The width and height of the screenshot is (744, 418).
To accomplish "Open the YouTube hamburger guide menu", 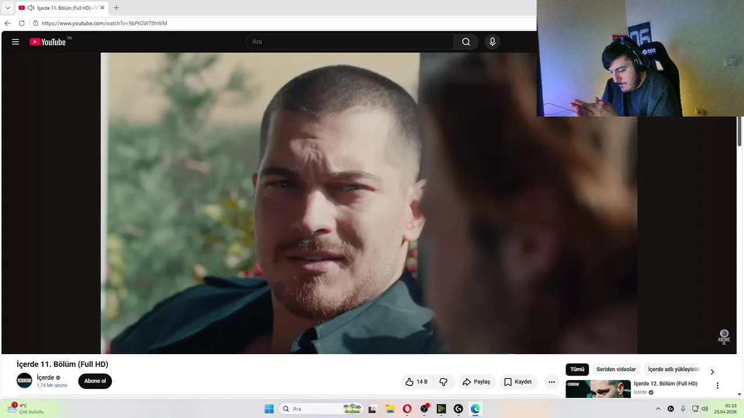I will coord(16,42).
